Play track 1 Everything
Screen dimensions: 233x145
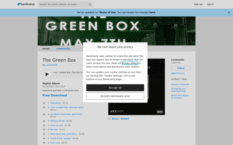[x=44, y=103]
